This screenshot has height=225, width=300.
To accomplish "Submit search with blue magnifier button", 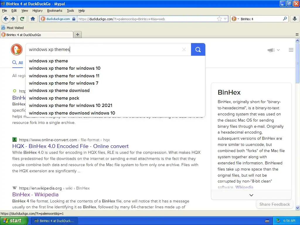I will point(198,50).
